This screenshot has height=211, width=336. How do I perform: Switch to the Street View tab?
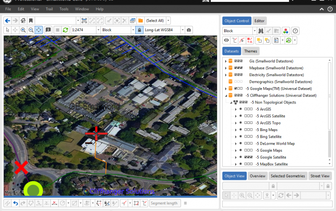point(320,176)
